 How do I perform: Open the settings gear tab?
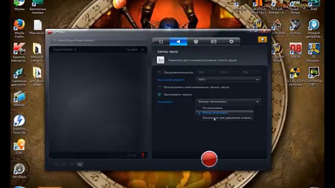coord(231,42)
